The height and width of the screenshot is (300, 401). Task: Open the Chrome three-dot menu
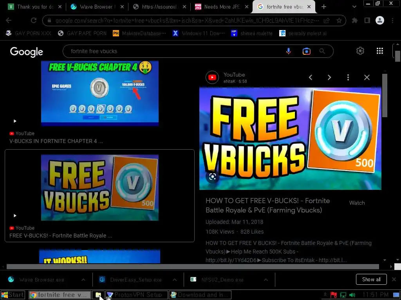pyautogui.click(x=392, y=20)
